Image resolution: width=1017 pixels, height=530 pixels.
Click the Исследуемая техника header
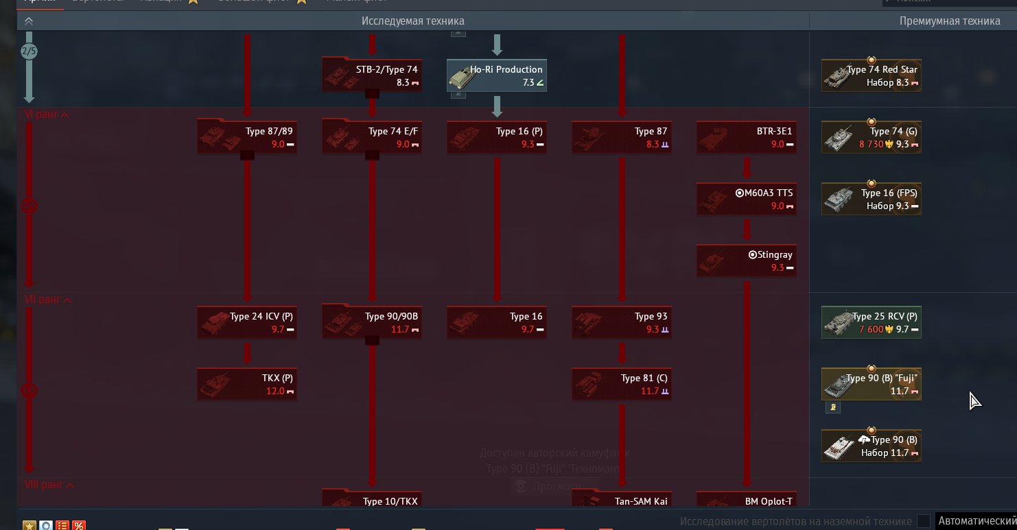click(413, 21)
